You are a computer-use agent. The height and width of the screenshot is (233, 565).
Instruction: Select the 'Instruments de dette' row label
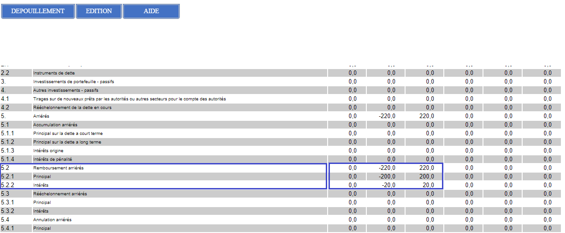[x=54, y=73]
